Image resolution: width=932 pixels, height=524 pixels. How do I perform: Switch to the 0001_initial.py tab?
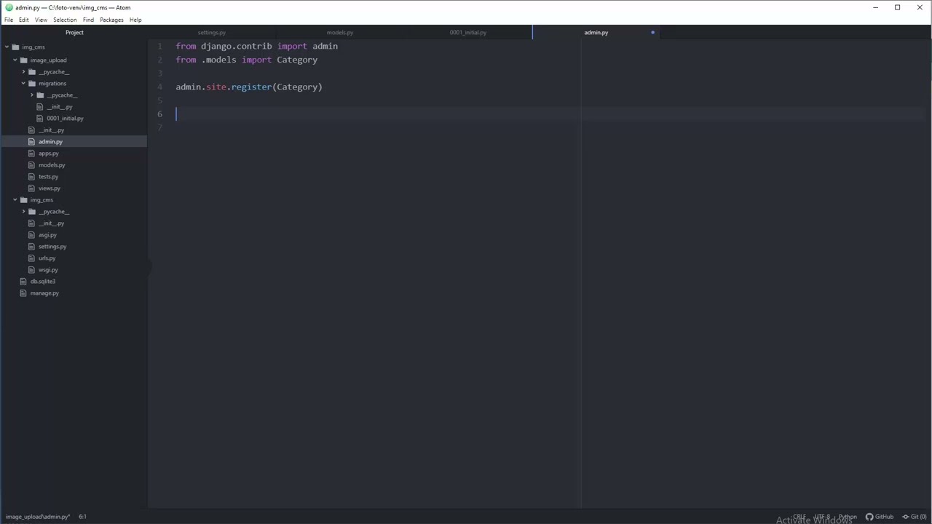click(x=468, y=32)
